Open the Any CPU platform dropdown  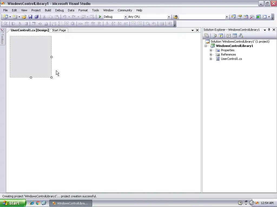(x=169, y=17)
